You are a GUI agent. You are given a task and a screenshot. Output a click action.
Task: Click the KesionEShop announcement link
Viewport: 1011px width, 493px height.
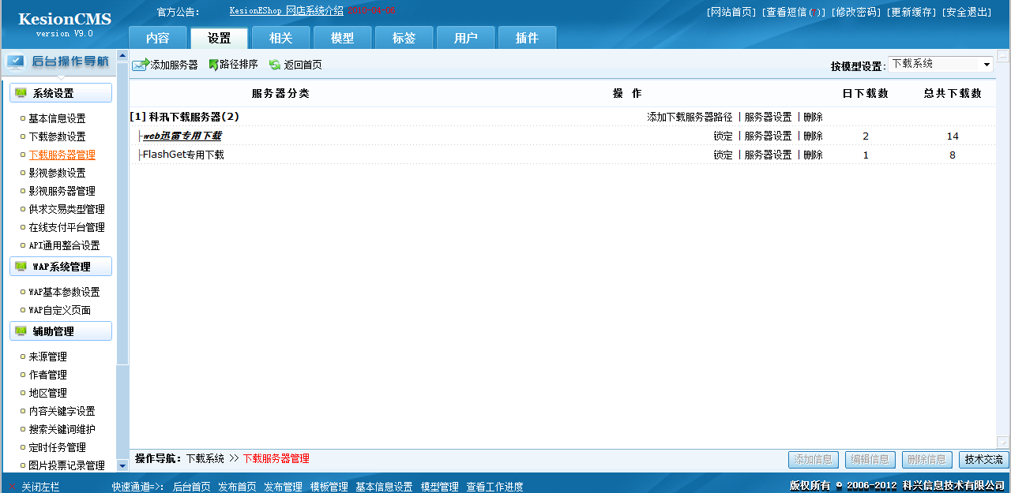[286, 11]
